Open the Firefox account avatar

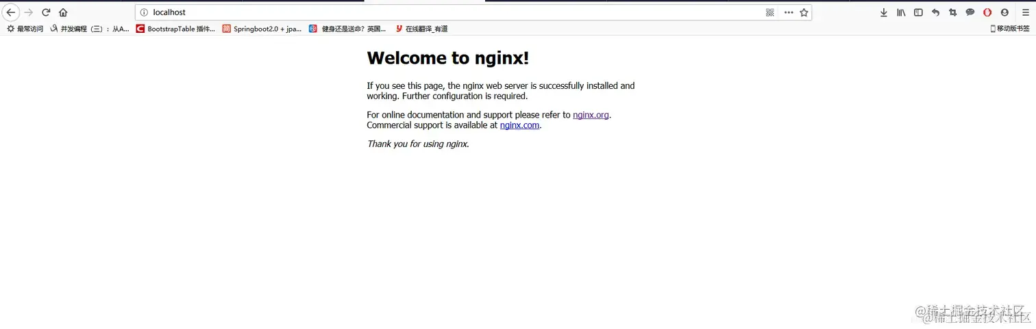pos(1004,12)
